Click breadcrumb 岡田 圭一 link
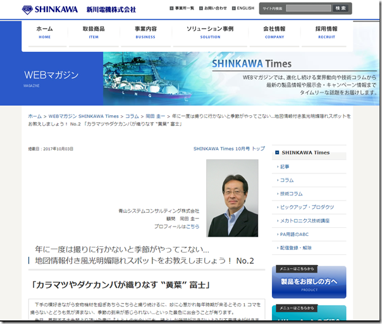Image resolution: width=382 pixels, height=324 pixels. [155, 116]
